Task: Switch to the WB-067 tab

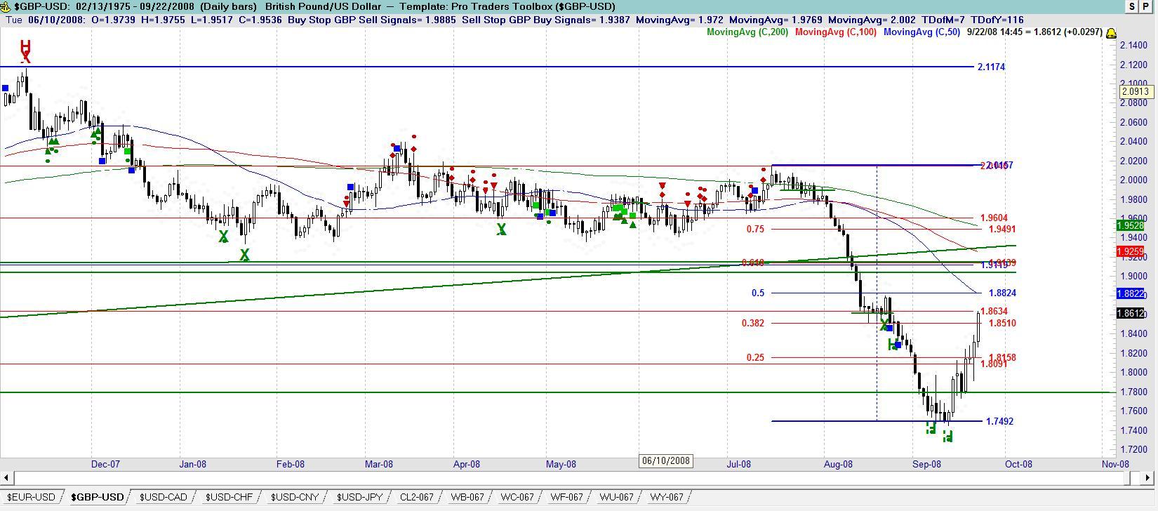Action: click(467, 497)
